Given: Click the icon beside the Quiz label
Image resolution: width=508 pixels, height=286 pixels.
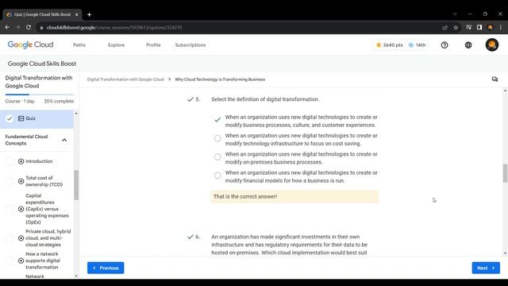Looking at the screenshot, I should pyautogui.click(x=21, y=118).
